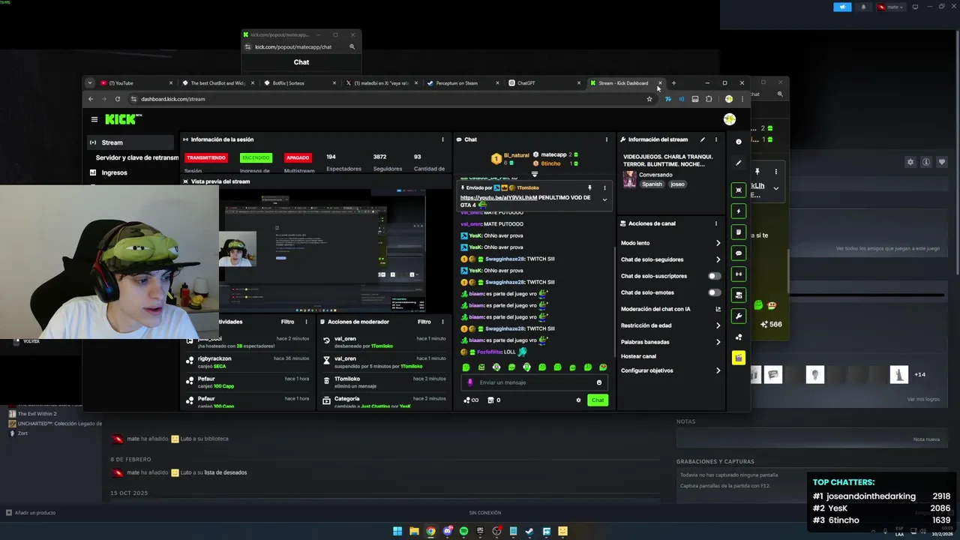Select Stream in Kick sidebar
960x540 pixels.
[130, 142]
